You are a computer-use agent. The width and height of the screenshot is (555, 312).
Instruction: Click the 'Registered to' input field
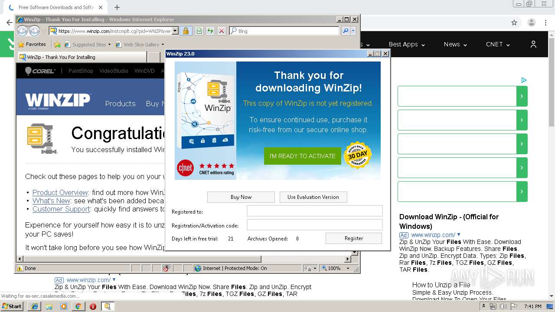click(x=314, y=211)
